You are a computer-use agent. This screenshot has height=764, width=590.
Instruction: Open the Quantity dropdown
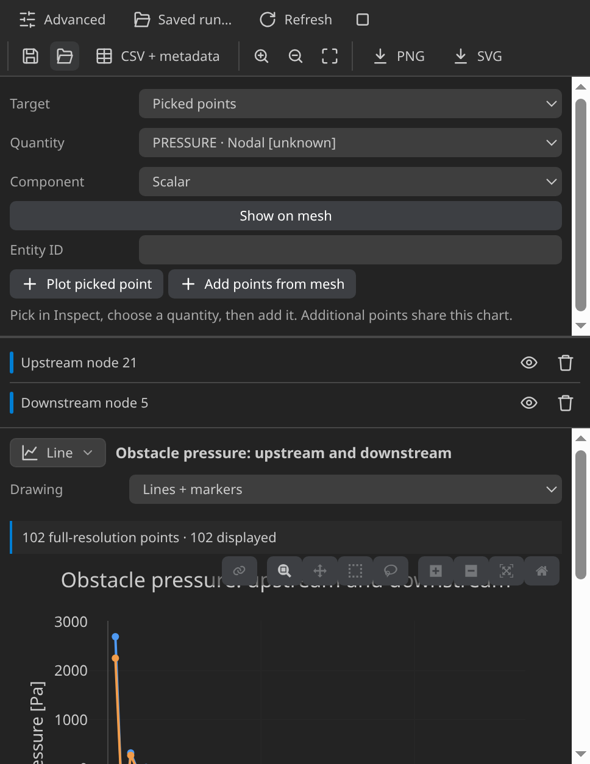point(350,143)
